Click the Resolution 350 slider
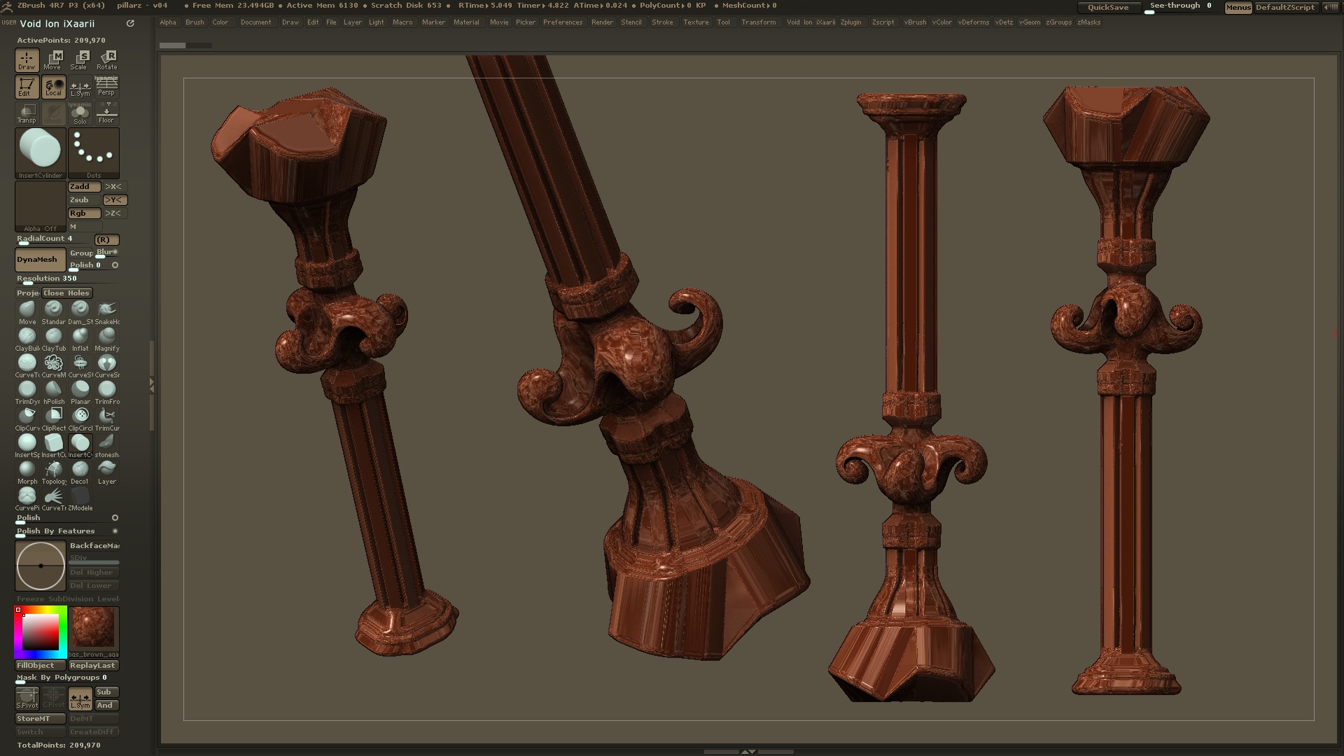Image resolution: width=1344 pixels, height=756 pixels. pos(47,279)
